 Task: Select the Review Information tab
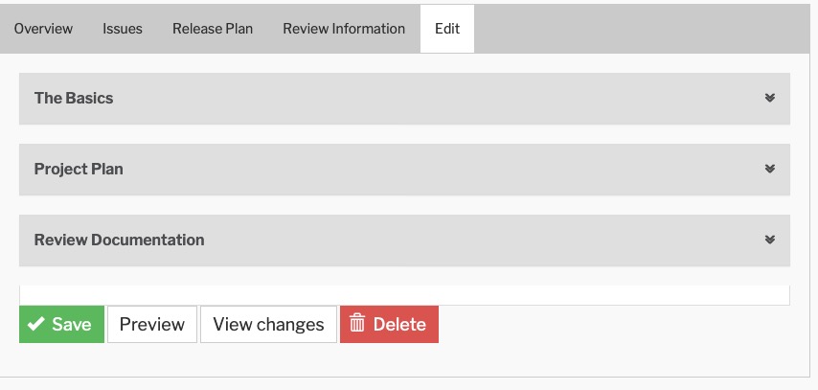pyautogui.click(x=344, y=29)
